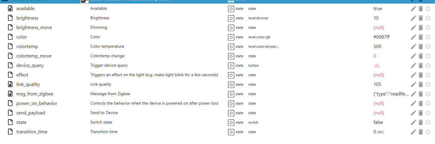Select the colortemp_move state entry
Screen dimensions: 435x144
[34, 56]
